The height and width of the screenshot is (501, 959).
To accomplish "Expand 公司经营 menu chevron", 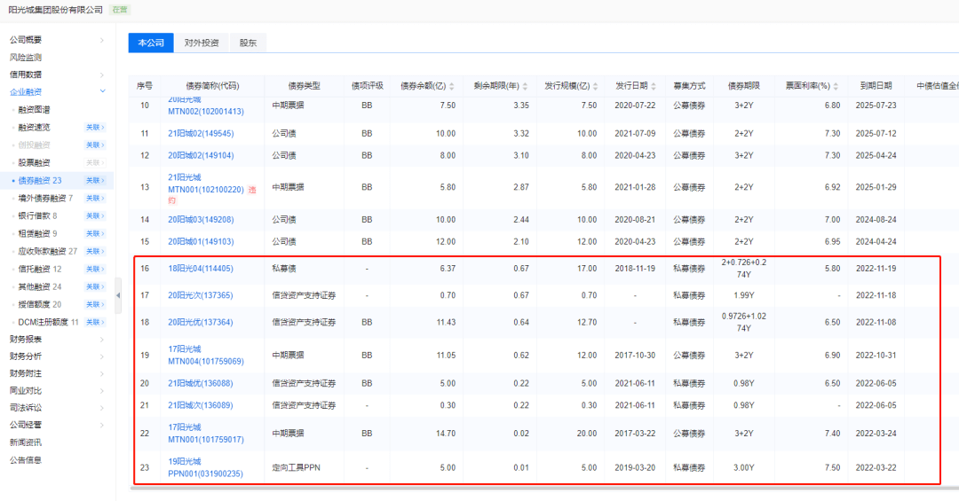I will (x=102, y=426).
